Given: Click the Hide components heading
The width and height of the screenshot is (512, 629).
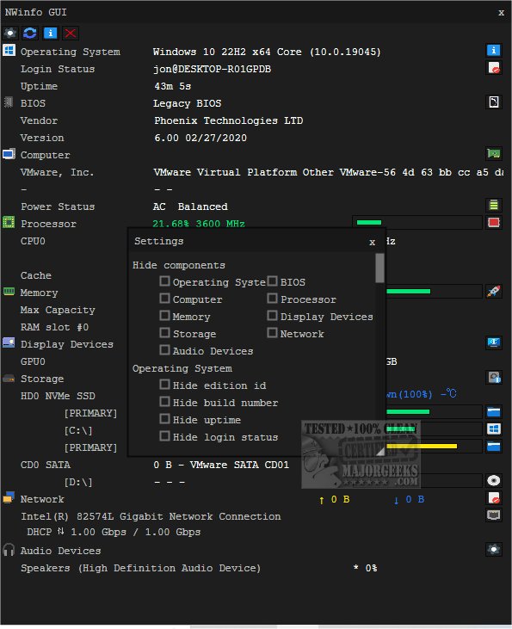Looking at the screenshot, I should (x=179, y=266).
